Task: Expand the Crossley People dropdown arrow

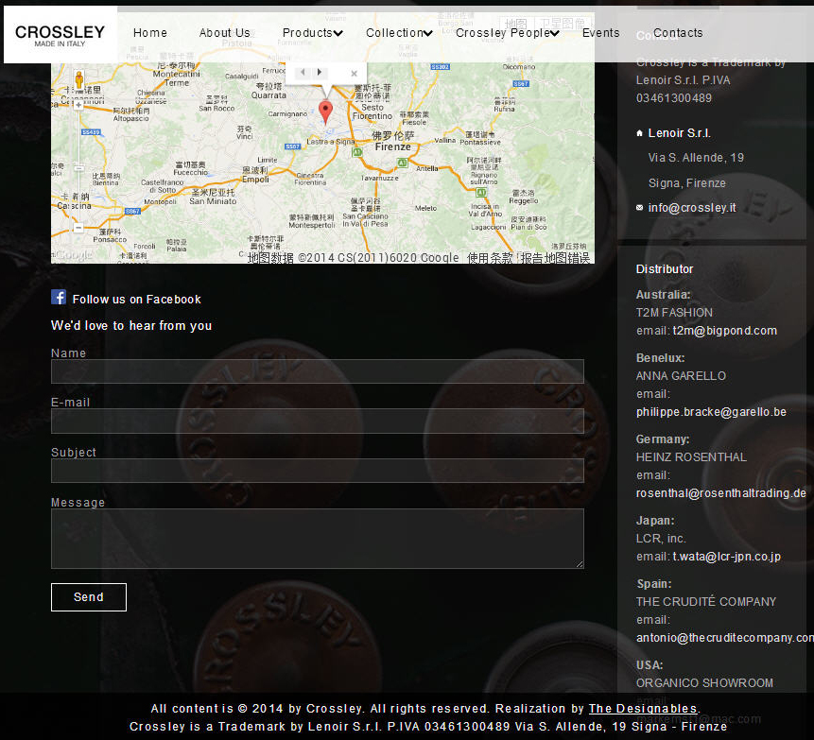Action: (x=554, y=33)
